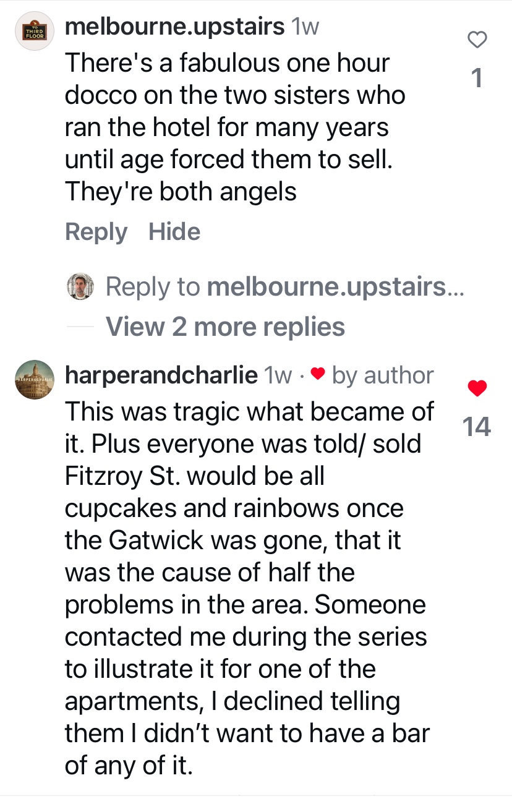
Task: Open harperandcharlie profile avatar
Action: (x=34, y=378)
